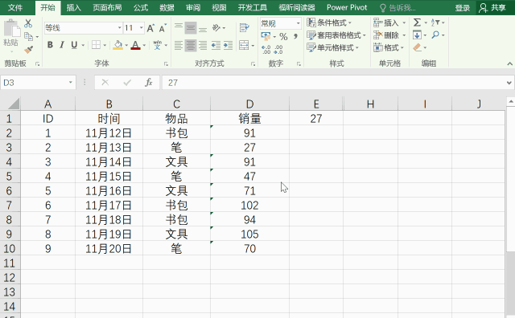Select the Format Painter brush
Viewport: 515px width, 318px height.
[29, 50]
